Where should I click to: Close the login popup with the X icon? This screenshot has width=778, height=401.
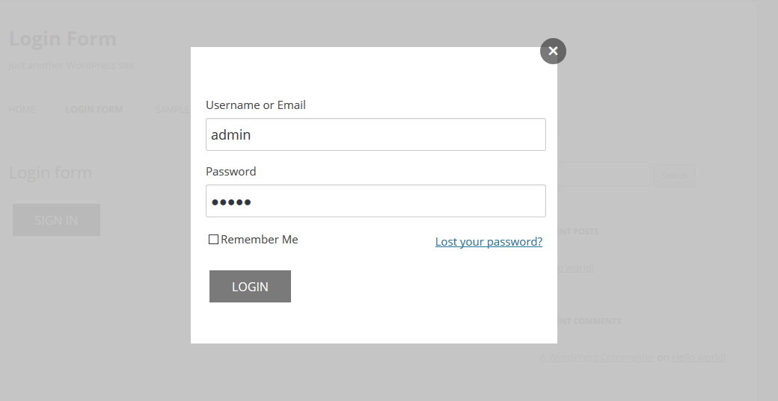coord(553,51)
